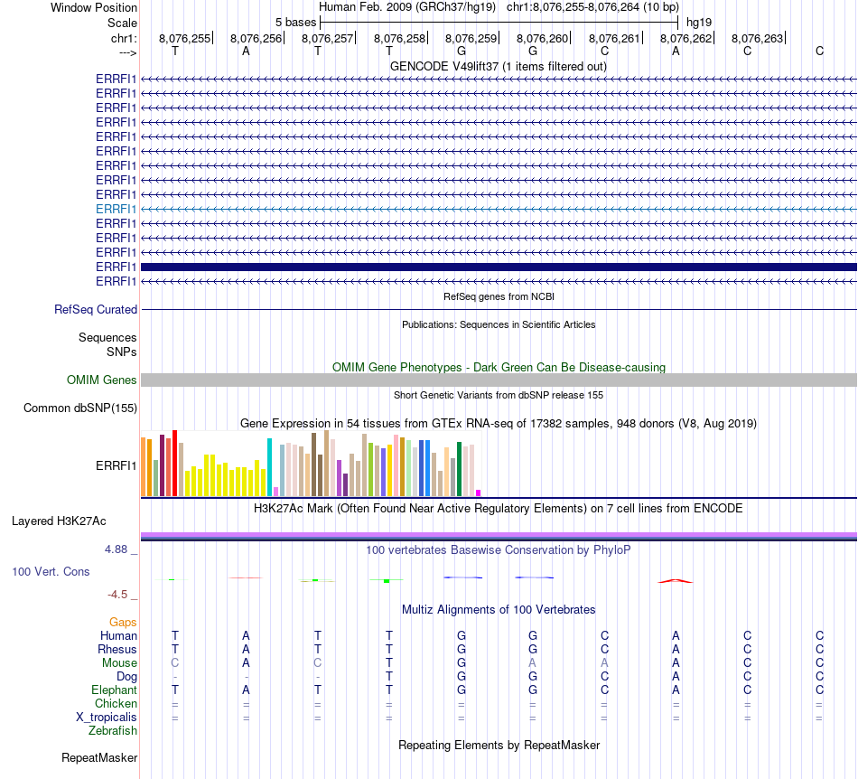Image resolution: width=858 pixels, height=779 pixels.
Task: Click the red PhyloP peak in conservation track
Action: click(676, 581)
